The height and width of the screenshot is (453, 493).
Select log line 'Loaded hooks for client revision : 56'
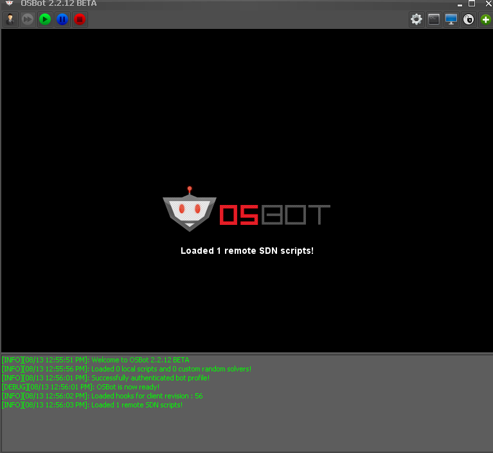(102, 396)
